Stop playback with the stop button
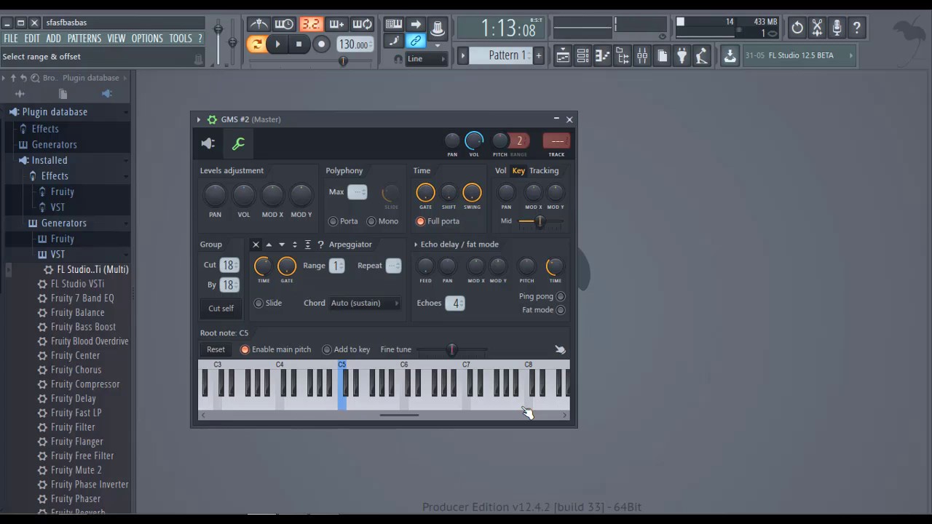The width and height of the screenshot is (932, 524). click(x=299, y=44)
